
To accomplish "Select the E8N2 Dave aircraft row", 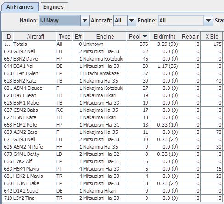I will click(x=112, y=59).
